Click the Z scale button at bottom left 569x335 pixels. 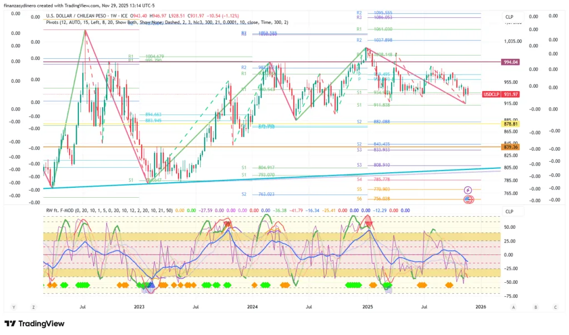point(33,307)
